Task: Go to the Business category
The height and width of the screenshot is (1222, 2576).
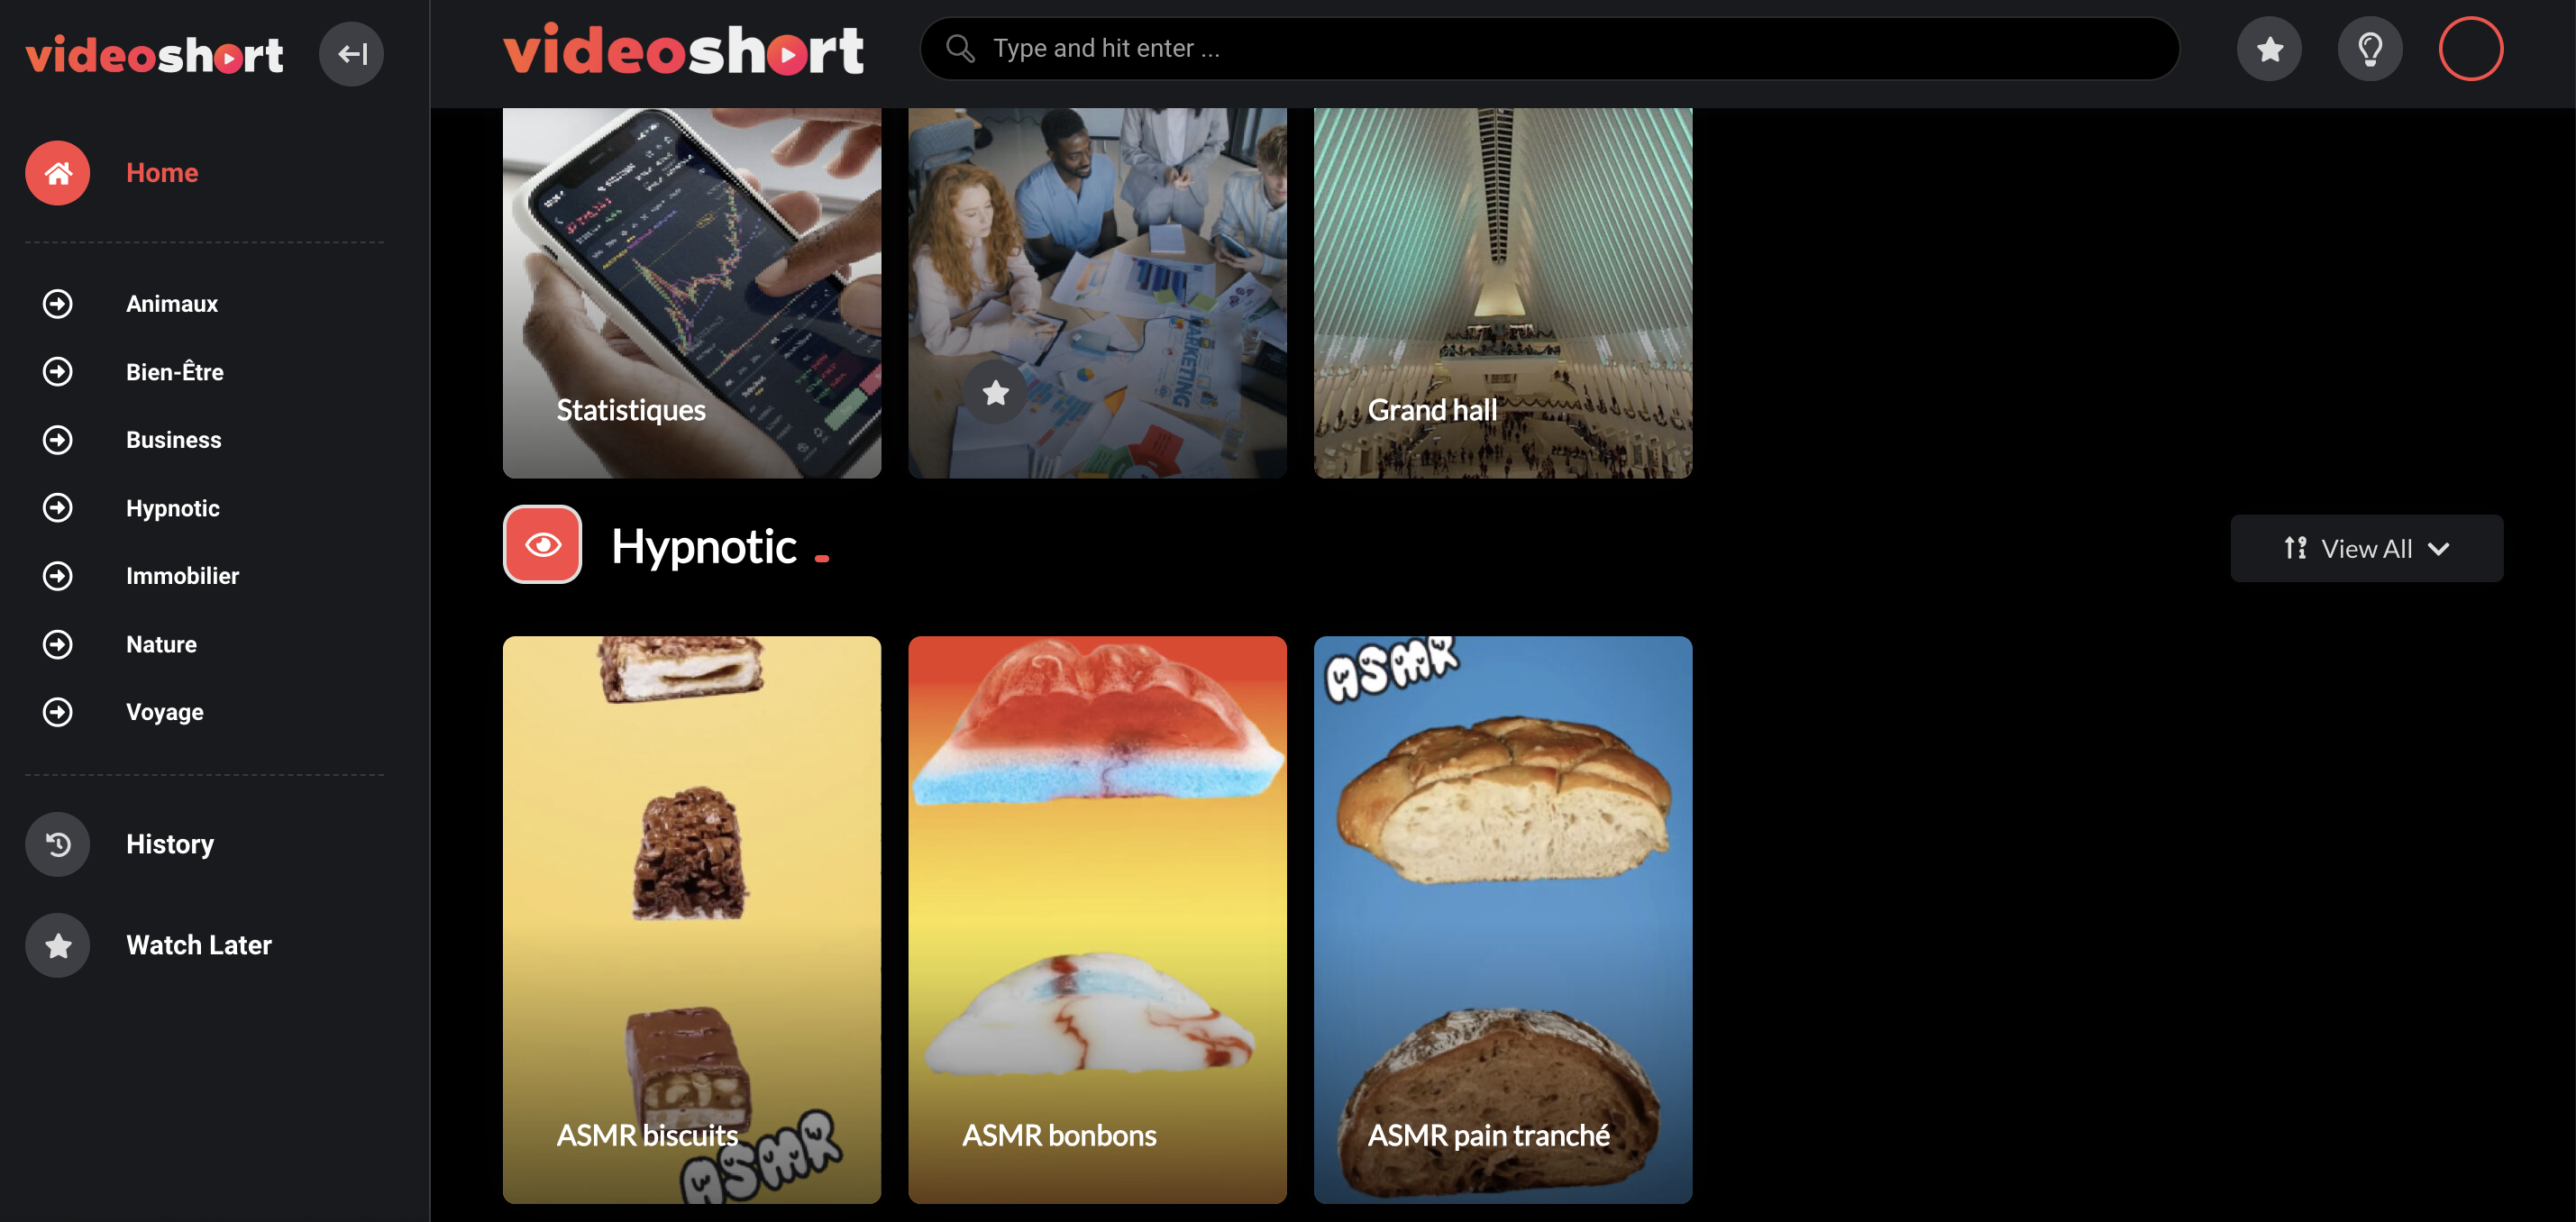Action: 174,440
